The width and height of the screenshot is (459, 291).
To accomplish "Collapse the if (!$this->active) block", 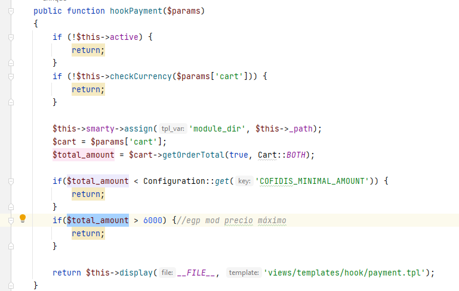I will click(11, 37).
